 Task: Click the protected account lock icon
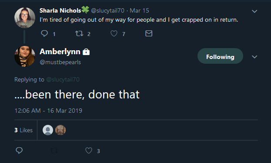pos(86,52)
